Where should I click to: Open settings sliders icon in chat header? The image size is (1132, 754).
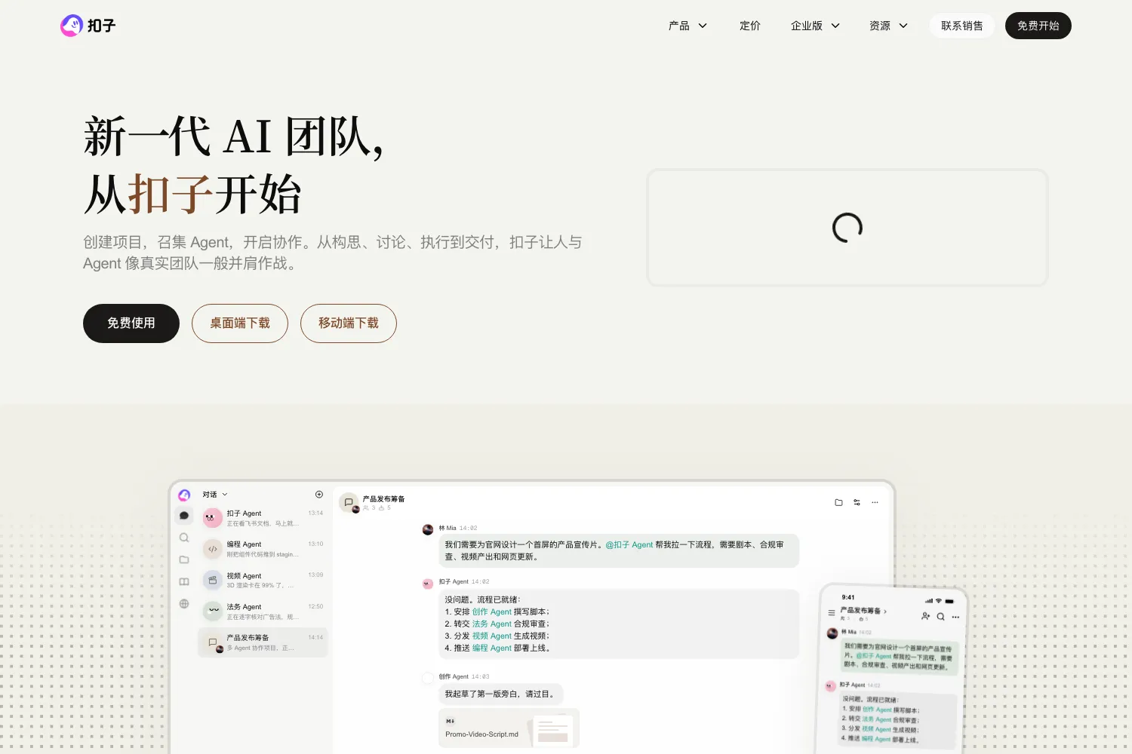tap(857, 502)
